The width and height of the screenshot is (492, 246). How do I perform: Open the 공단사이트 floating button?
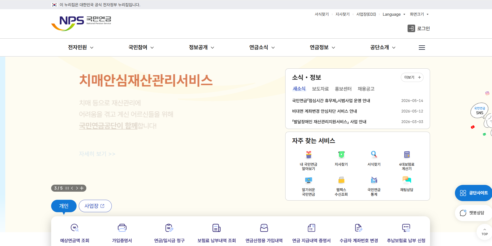click(x=474, y=193)
